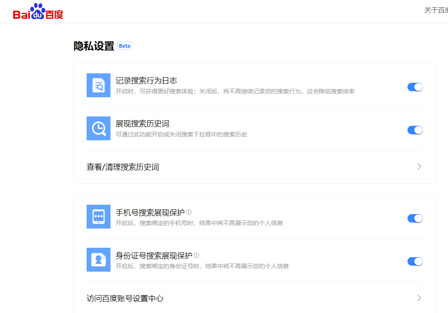Open 查看/清理搜索历史词 link

[x=123, y=167]
